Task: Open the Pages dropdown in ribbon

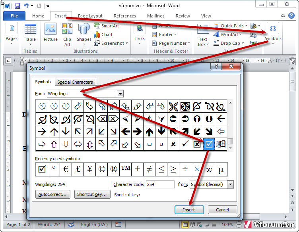Action: pyautogui.click(x=12, y=34)
